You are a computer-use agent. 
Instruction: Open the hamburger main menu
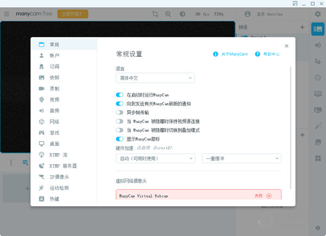7,14
